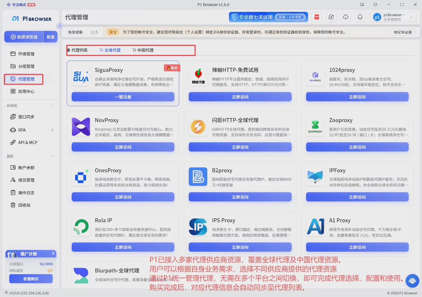Click 立即访问 for NovProxy

point(123,147)
